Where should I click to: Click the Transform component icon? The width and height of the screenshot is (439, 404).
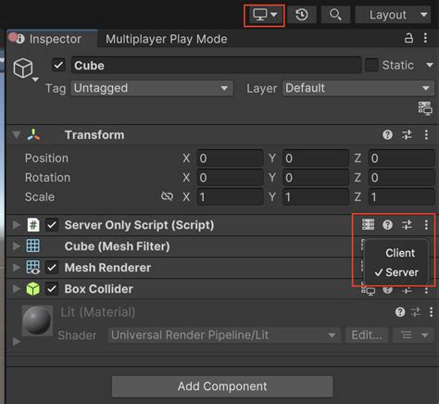[x=33, y=135]
